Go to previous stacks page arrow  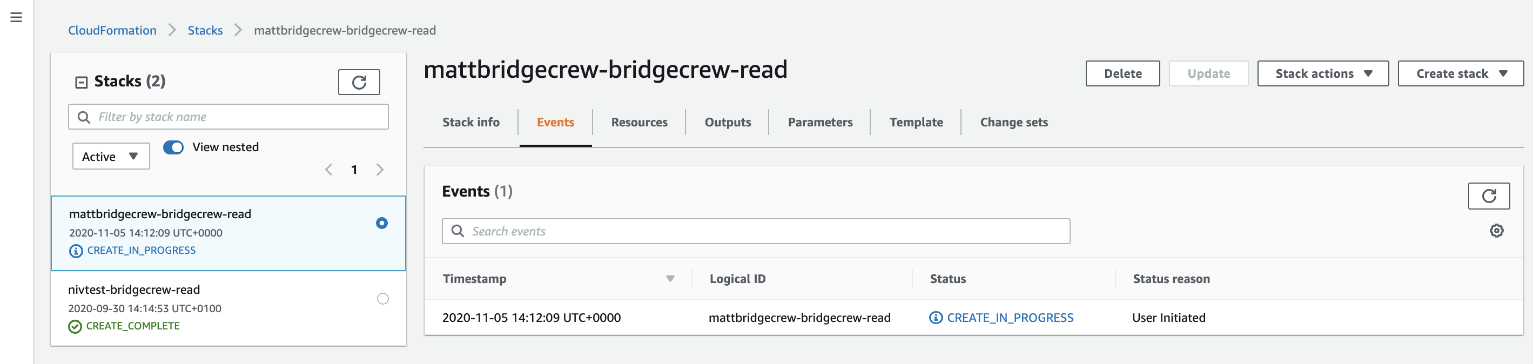pos(328,170)
